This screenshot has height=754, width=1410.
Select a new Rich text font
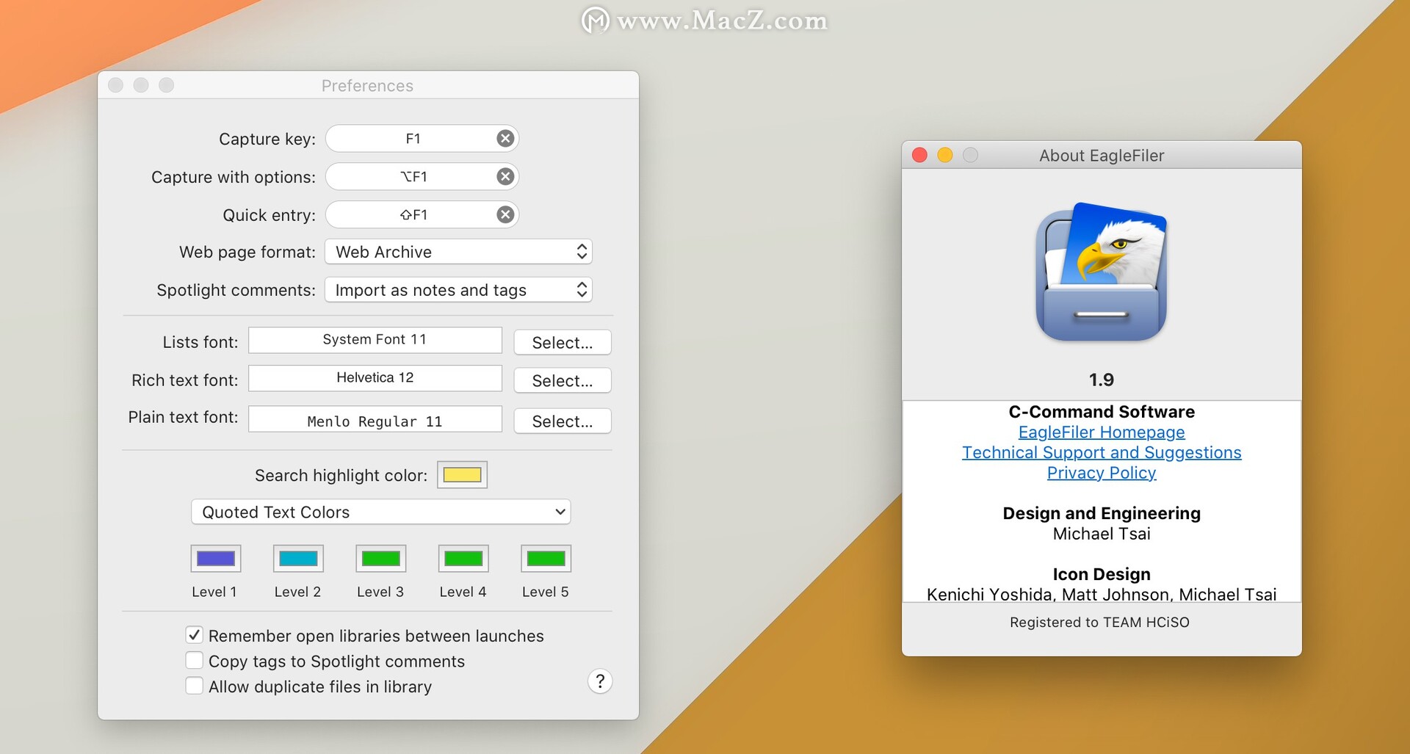tap(563, 380)
